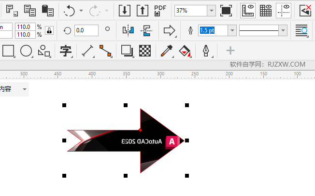This screenshot has height=196, width=315.
Task: Click the Redo arrow icon
Action: [x=95, y=11]
